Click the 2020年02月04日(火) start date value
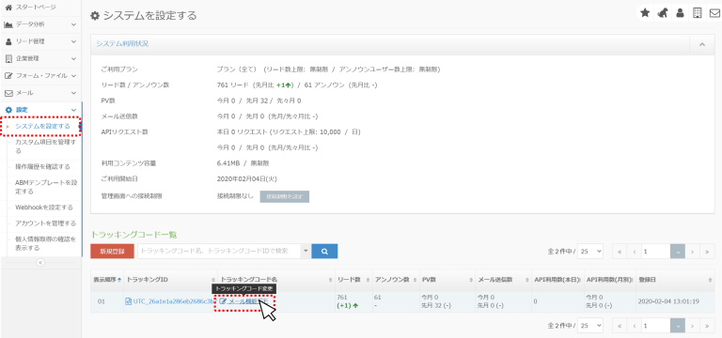This screenshot has width=722, height=338. tap(247, 178)
